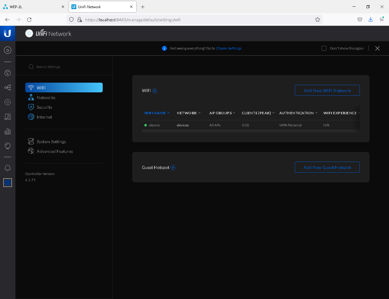The image size is (389, 299).
Task: Click the lock icon in the address bar
Action: pyautogui.click(x=80, y=20)
